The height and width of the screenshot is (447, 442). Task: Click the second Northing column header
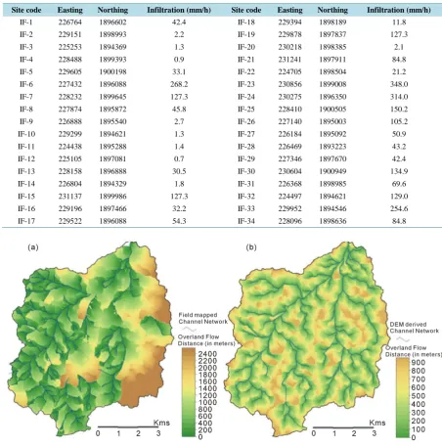point(332,10)
